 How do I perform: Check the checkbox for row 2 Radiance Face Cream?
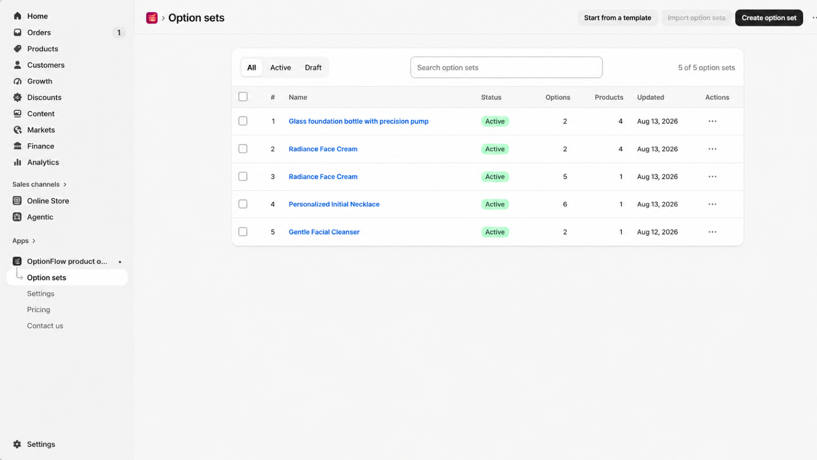tap(243, 149)
